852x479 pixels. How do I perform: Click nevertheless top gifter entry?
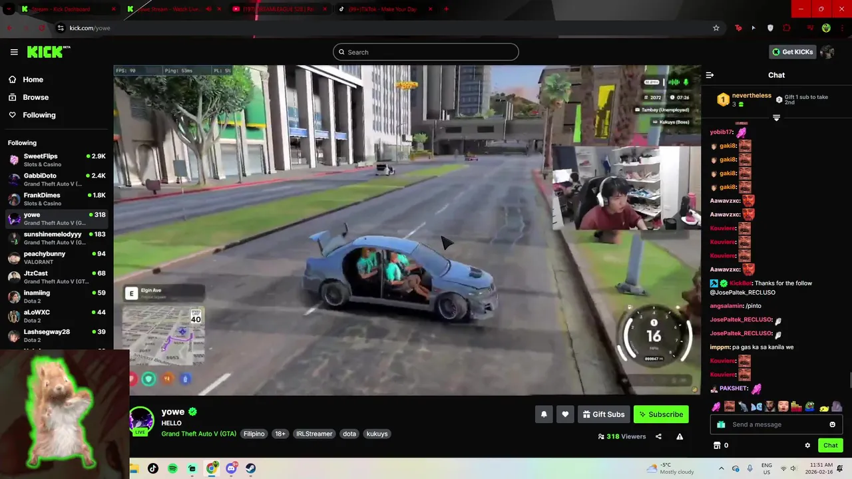point(744,100)
